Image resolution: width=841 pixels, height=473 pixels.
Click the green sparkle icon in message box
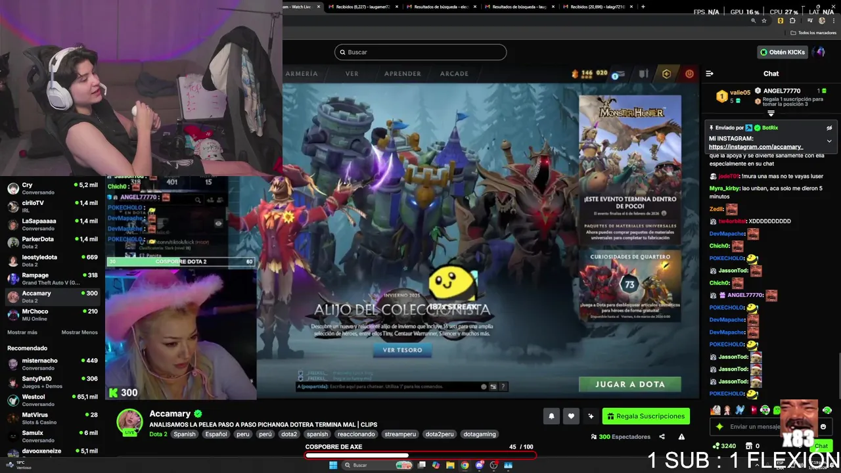[x=719, y=426]
